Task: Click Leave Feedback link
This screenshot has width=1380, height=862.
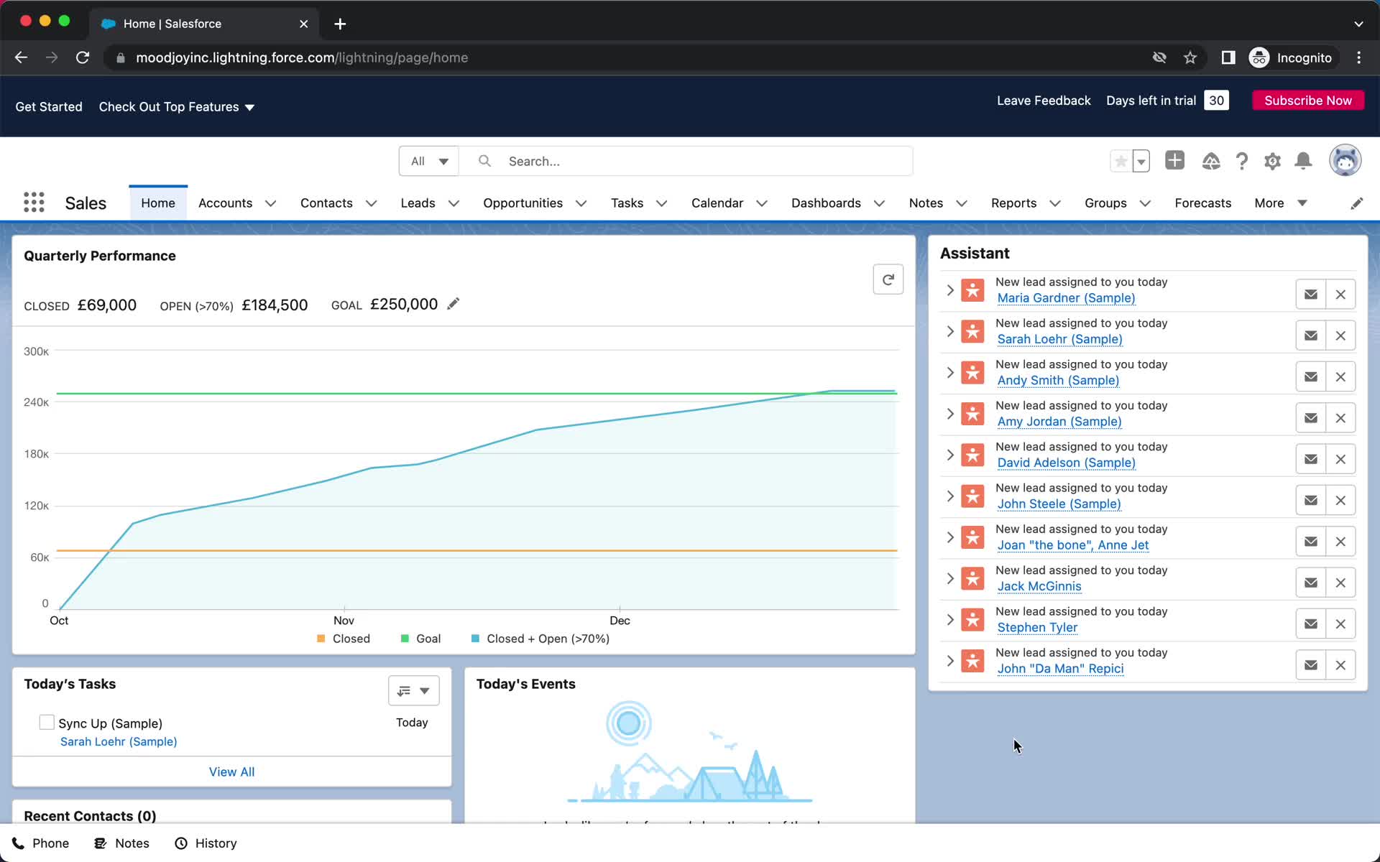Action: [1044, 101]
